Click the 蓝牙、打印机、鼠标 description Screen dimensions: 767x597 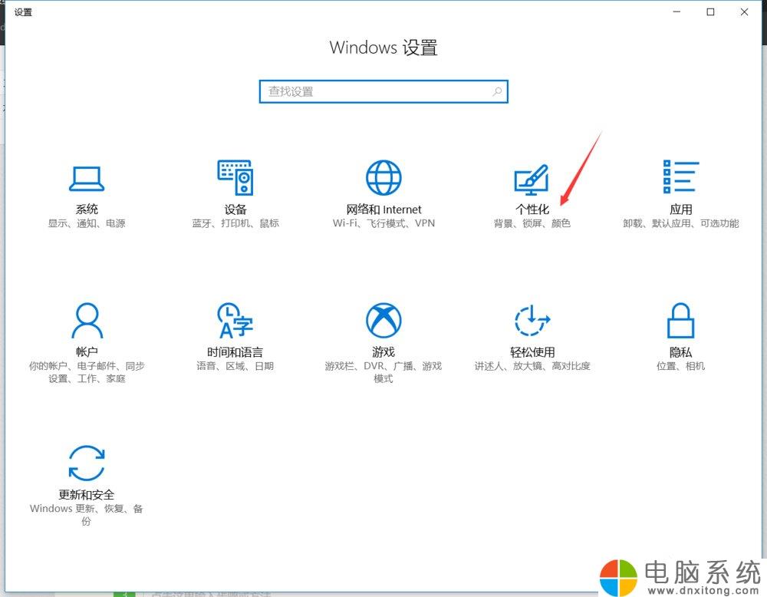(x=235, y=223)
